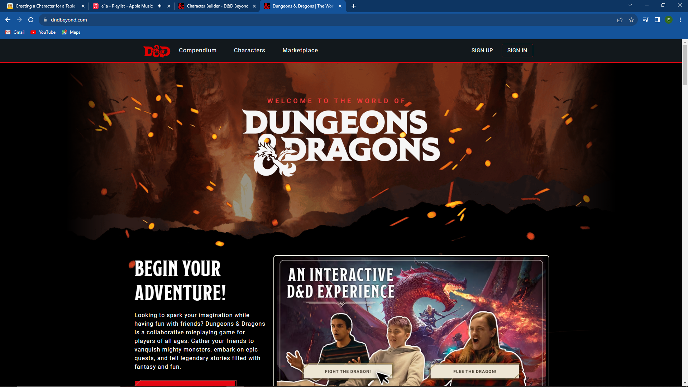Choose the Fight the Dragon option
Image resolution: width=688 pixels, height=387 pixels.
tap(348, 372)
